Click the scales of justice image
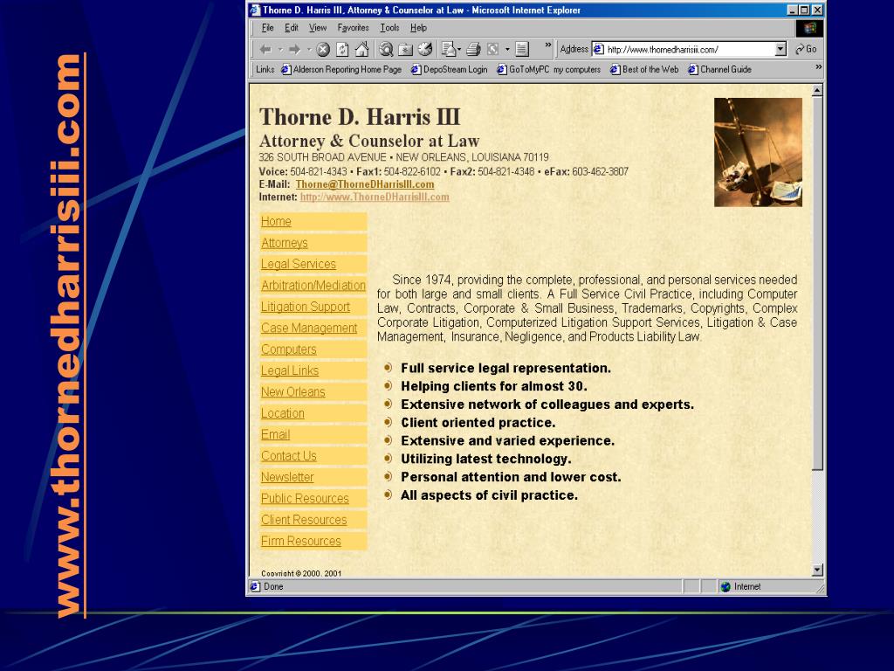The image size is (894, 671). pyautogui.click(x=759, y=152)
